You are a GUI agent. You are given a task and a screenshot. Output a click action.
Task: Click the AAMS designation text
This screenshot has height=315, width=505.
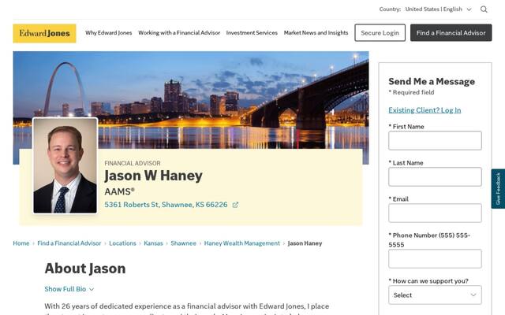pyautogui.click(x=119, y=191)
